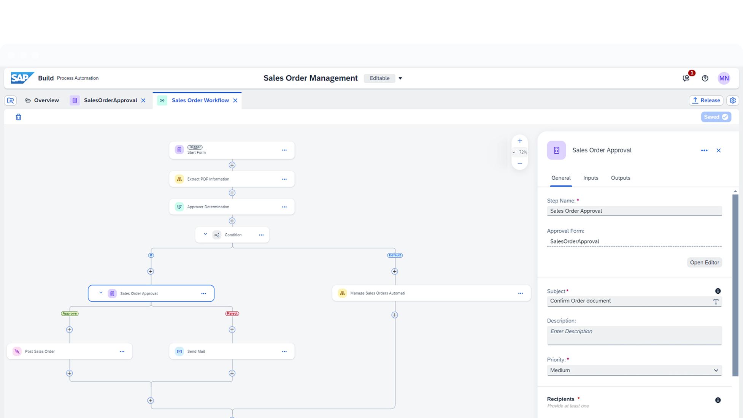The image size is (743, 418).
Task: Click the Description text area
Action: tap(634, 335)
